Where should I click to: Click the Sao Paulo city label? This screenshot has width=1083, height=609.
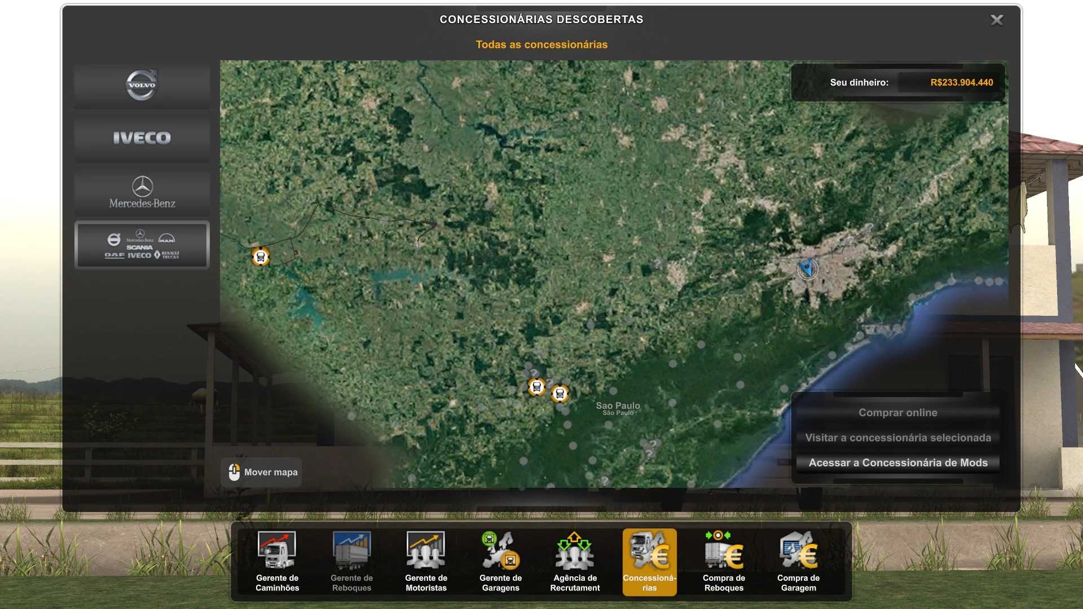[x=618, y=407]
